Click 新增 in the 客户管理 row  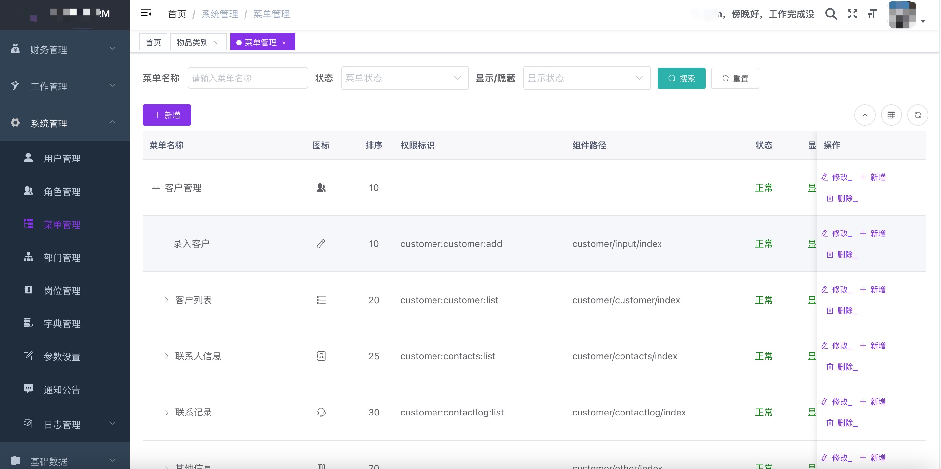point(872,177)
